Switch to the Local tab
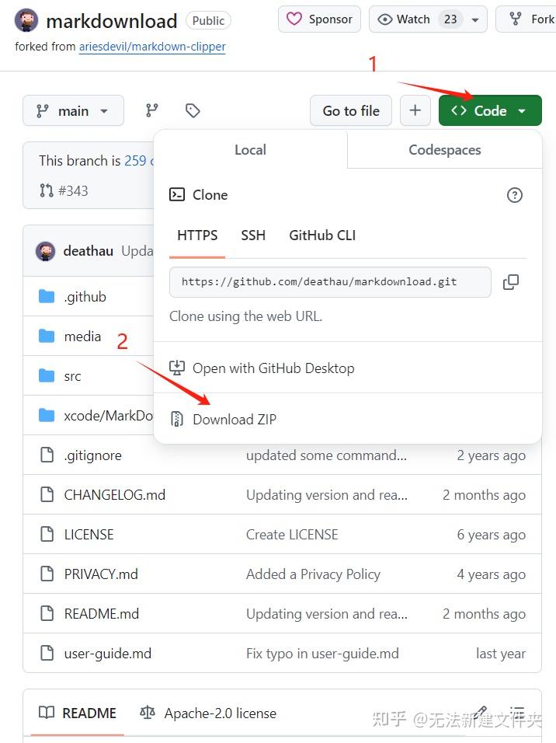 pos(251,150)
